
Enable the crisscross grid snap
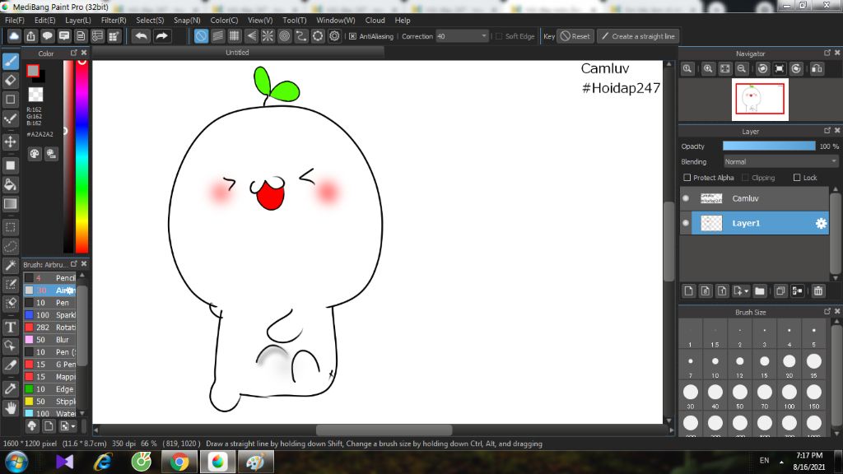tap(235, 36)
